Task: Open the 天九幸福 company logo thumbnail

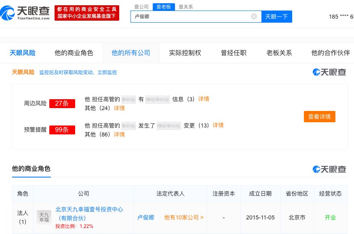Action: [44, 217]
